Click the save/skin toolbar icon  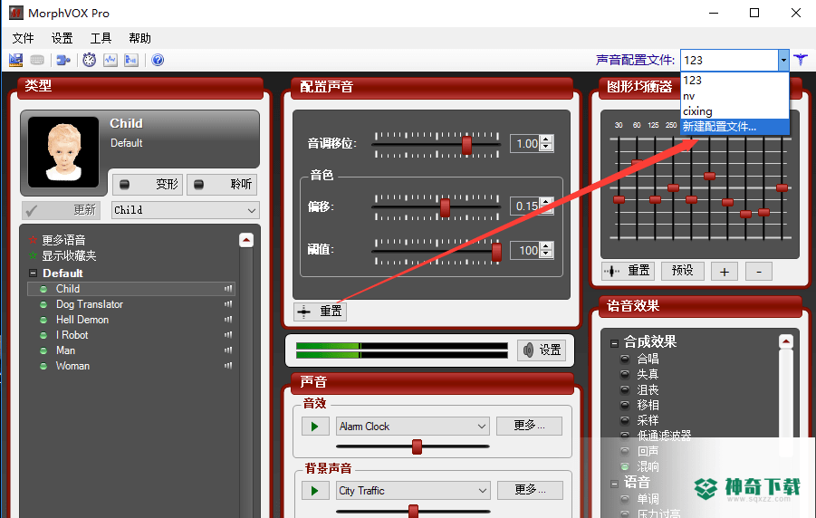[x=15, y=61]
